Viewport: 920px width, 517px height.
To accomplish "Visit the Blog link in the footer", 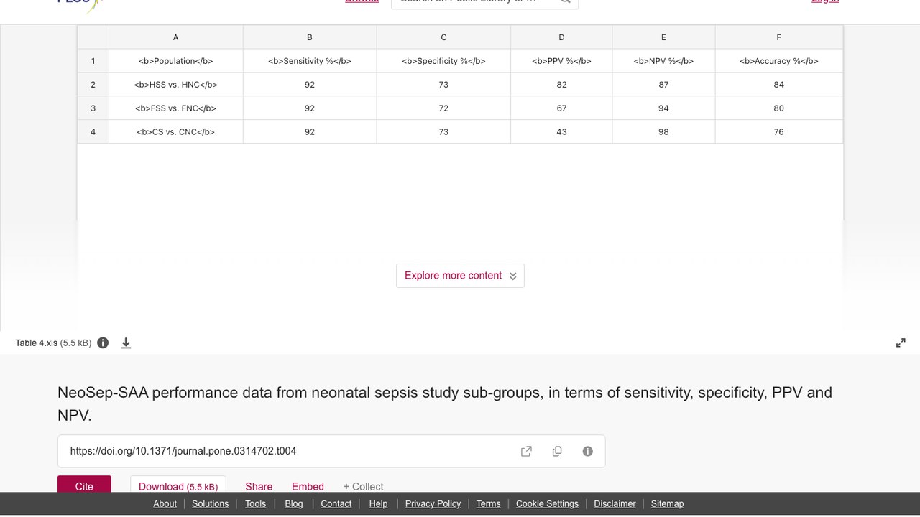I will pos(294,503).
